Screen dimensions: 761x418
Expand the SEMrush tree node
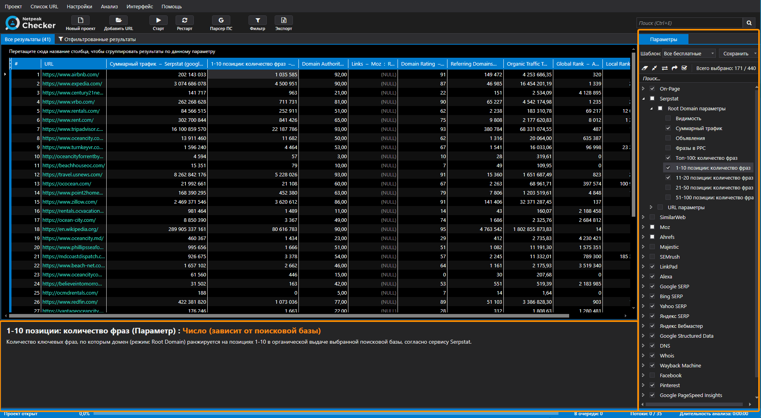(643, 257)
